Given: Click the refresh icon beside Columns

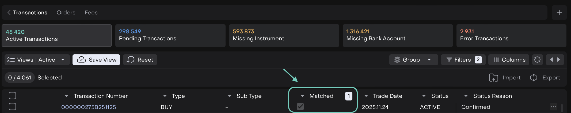Looking at the screenshot, I should click(x=537, y=60).
